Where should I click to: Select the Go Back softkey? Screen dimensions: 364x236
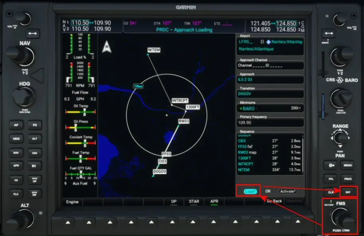(274, 201)
